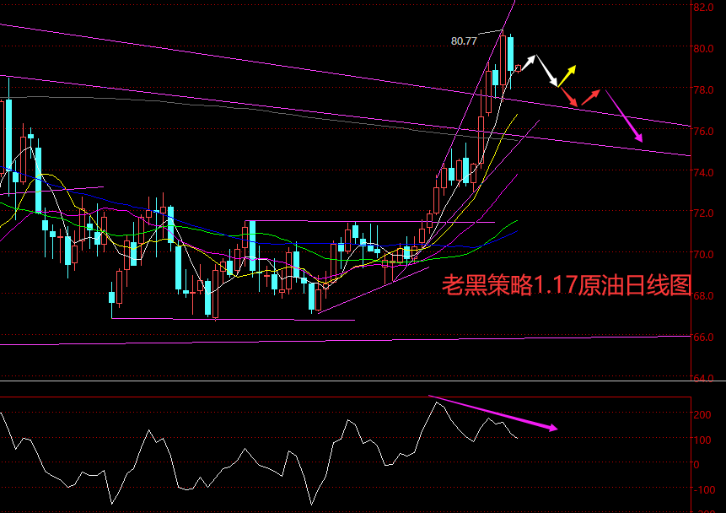
Task: Click the 78.0 price axis label
Action: click(703, 89)
